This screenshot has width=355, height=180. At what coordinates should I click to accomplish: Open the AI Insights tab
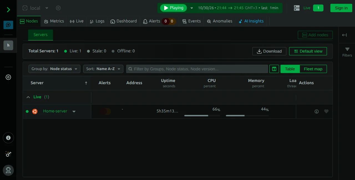[x=251, y=21]
